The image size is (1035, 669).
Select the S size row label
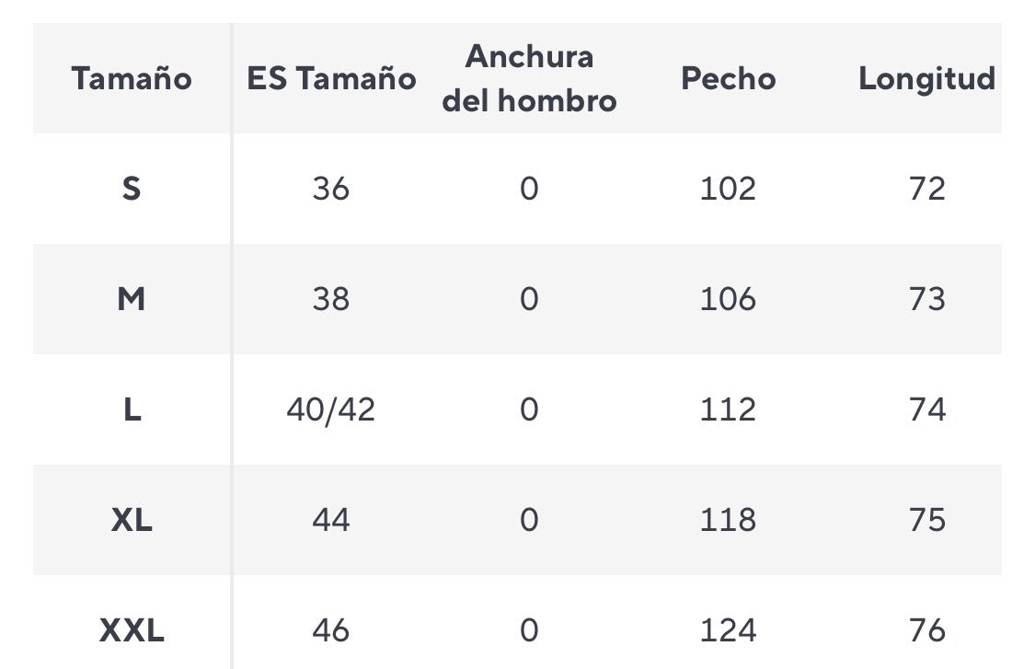(x=132, y=189)
